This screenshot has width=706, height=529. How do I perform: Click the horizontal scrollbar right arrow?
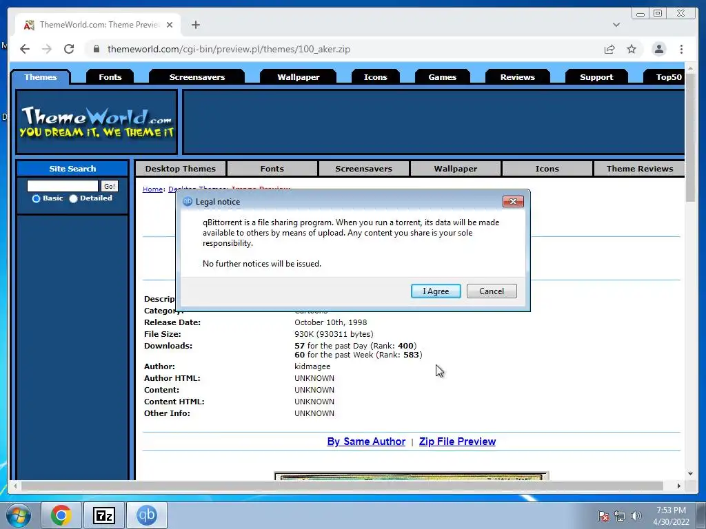pos(679,486)
